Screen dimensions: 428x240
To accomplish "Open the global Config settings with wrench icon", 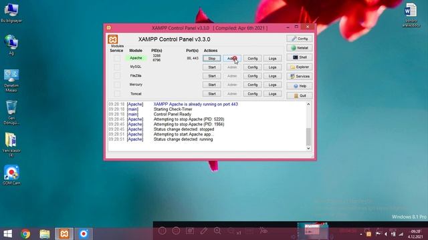I will 300,39.
